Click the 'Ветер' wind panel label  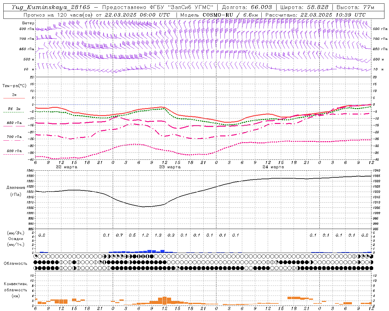[x=28, y=23]
